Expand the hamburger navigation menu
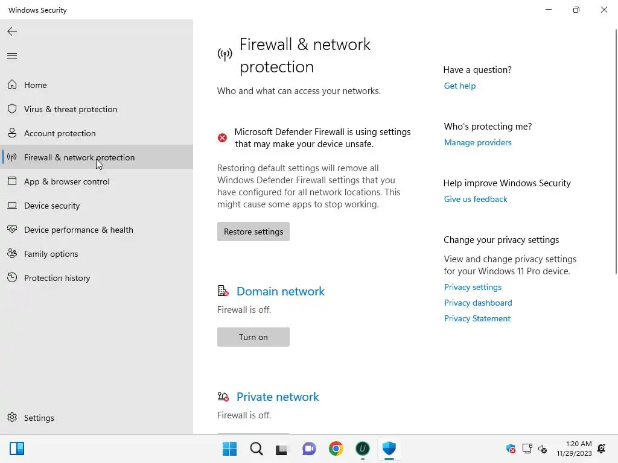Viewport: 618px width, 463px height. (x=12, y=56)
